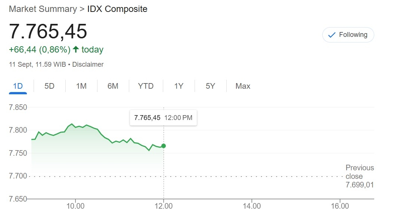Screen dimensions: 397x215
Task: Click the +66,44 (0,86%) change text
Action: (40, 50)
